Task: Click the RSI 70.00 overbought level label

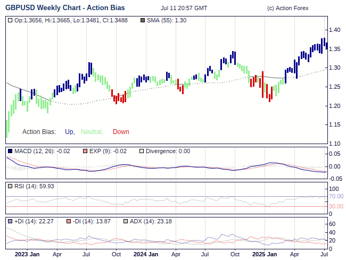Action: pos(336,197)
